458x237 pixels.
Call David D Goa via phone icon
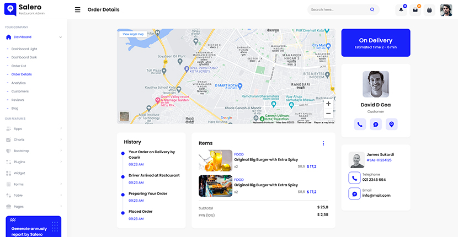point(360,125)
